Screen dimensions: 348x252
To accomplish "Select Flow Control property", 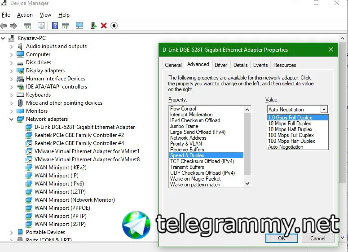I will coord(207,109).
